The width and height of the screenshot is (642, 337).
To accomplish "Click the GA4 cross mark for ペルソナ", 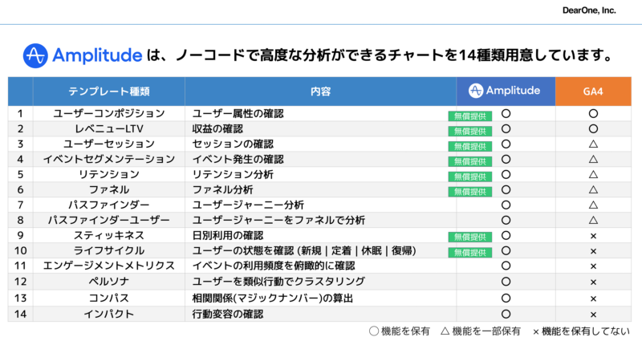I will [593, 282].
